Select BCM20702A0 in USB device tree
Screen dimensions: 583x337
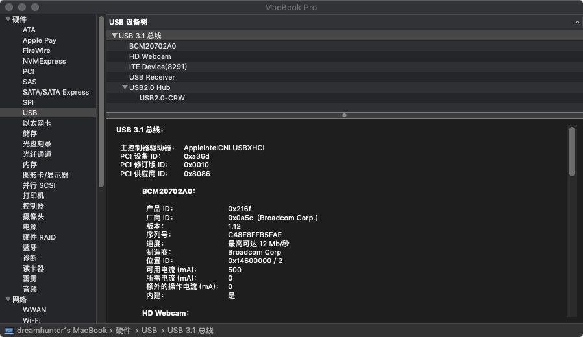click(x=153, y=47)
